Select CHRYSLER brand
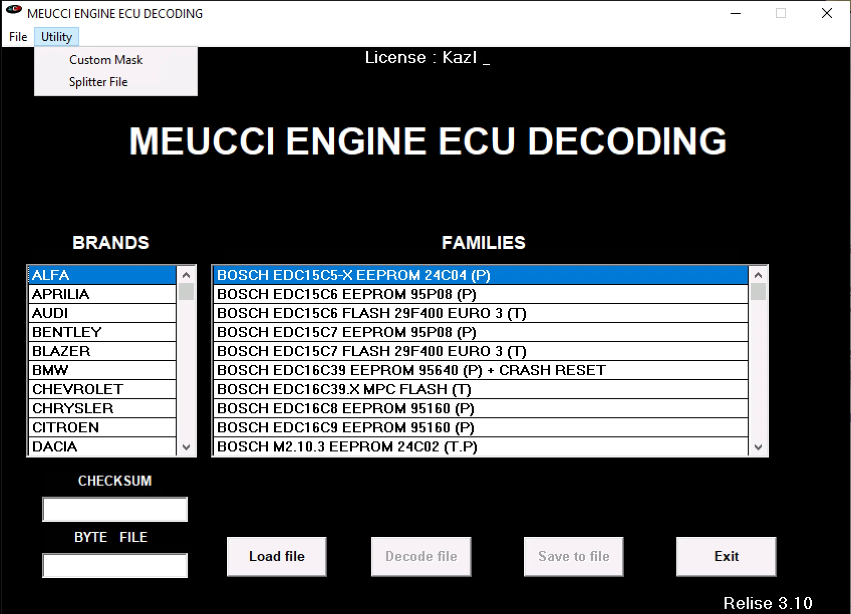This screenshot has width=851, height=614. (x=102, y=409)
